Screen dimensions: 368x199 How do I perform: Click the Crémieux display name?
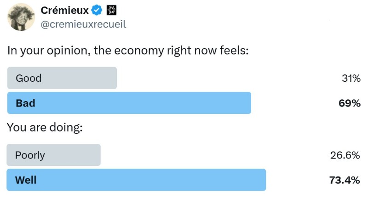pyautogui.click(x=64, y=10)
